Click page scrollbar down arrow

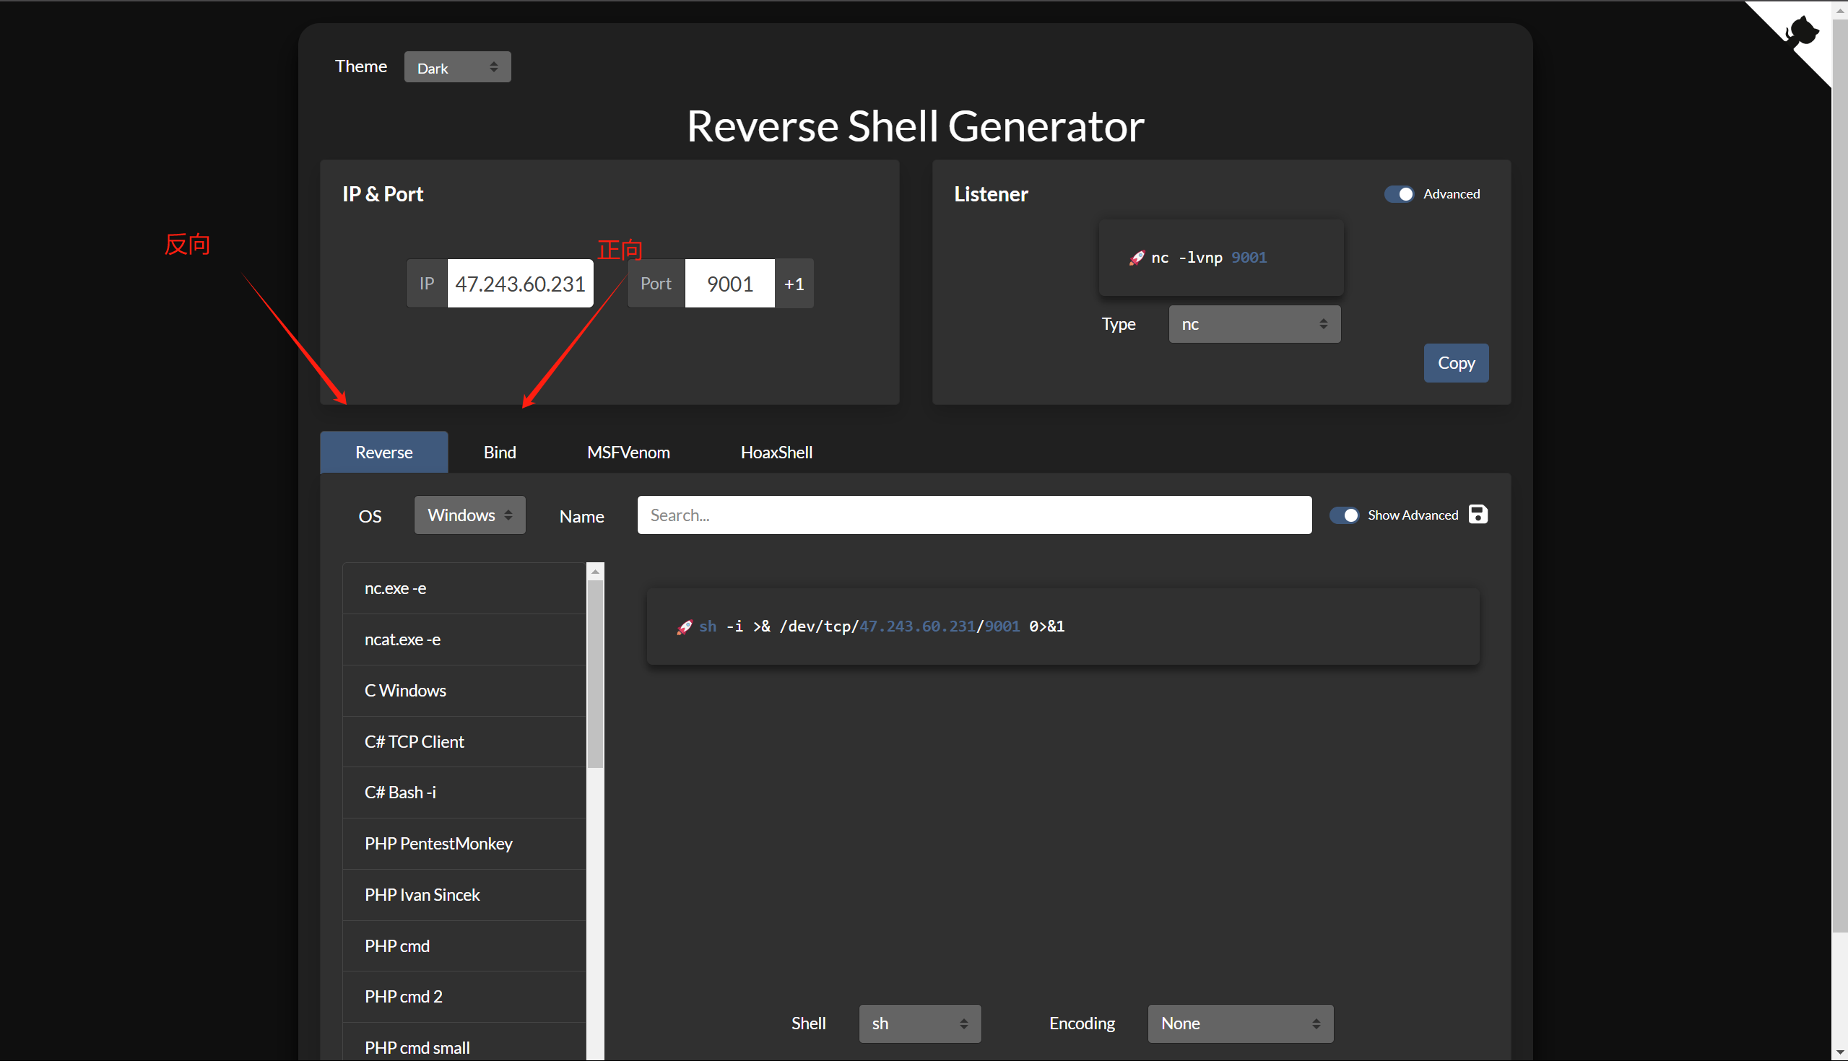pyautogui.click(x=1839, y=1053)
